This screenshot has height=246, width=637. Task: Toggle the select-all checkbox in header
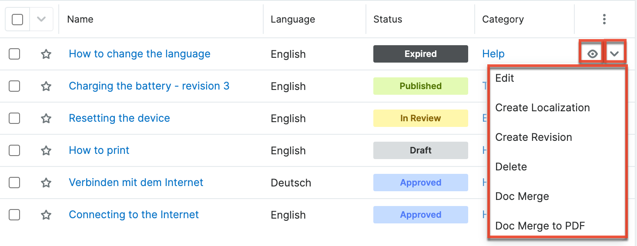click(17, 20)
